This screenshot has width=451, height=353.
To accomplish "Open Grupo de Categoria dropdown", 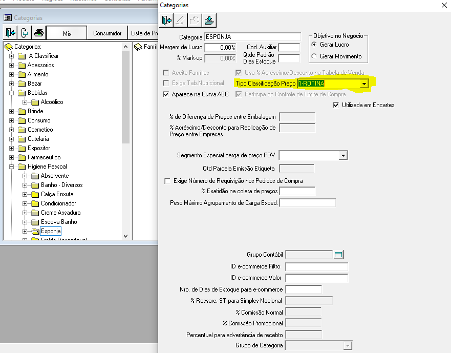I will coord(348,345).
